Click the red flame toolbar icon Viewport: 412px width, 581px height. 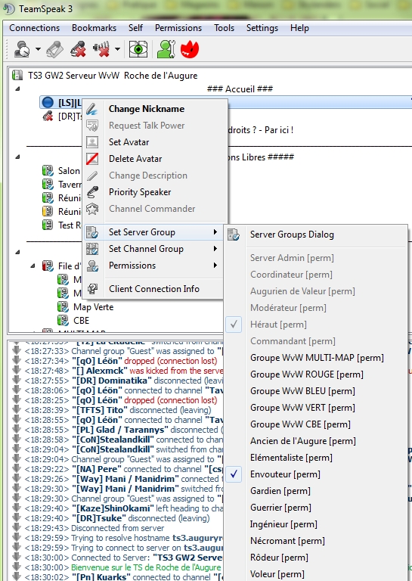point(190,49)
